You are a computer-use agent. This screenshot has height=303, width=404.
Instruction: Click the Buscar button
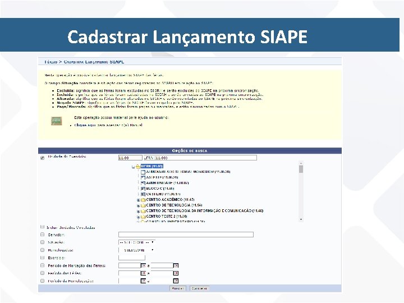click(x=177, y=288)
